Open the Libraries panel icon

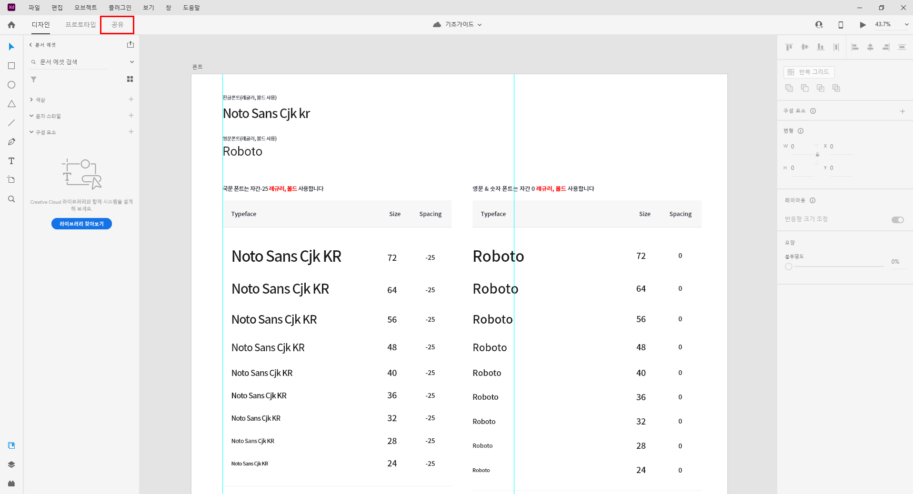click(11, 445)
